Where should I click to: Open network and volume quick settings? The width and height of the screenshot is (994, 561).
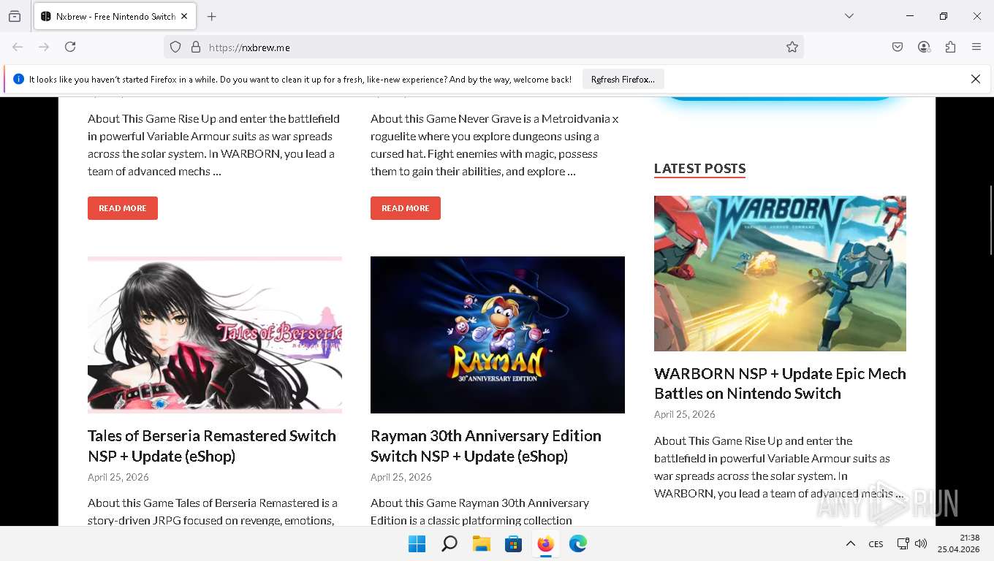coord(911,543)
